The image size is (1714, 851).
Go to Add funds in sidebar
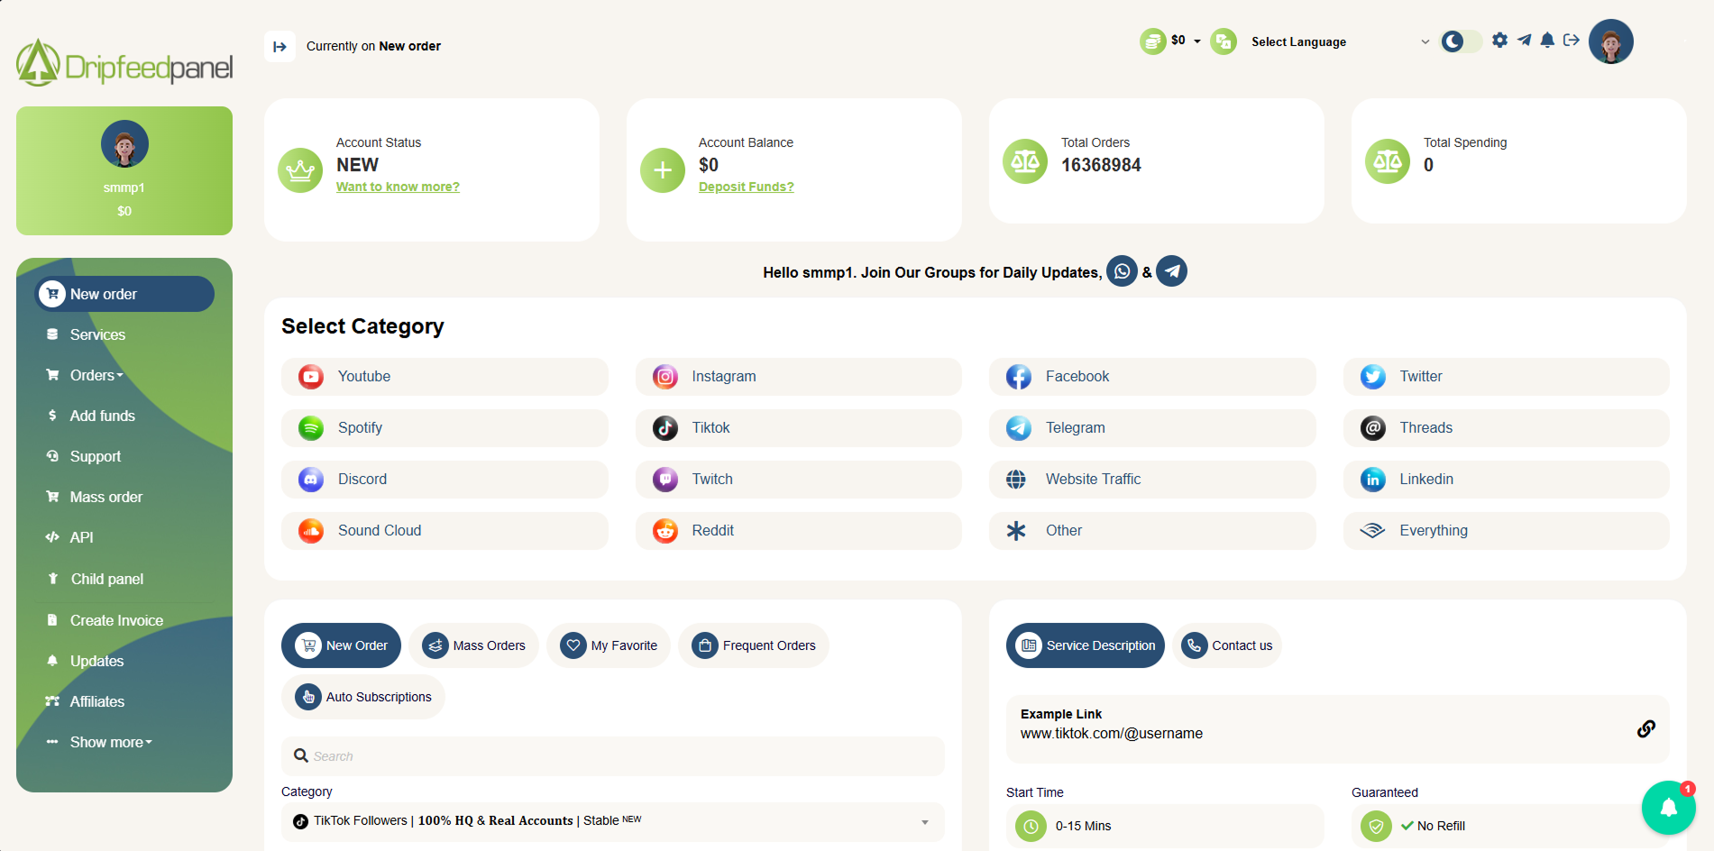[124, 416]
